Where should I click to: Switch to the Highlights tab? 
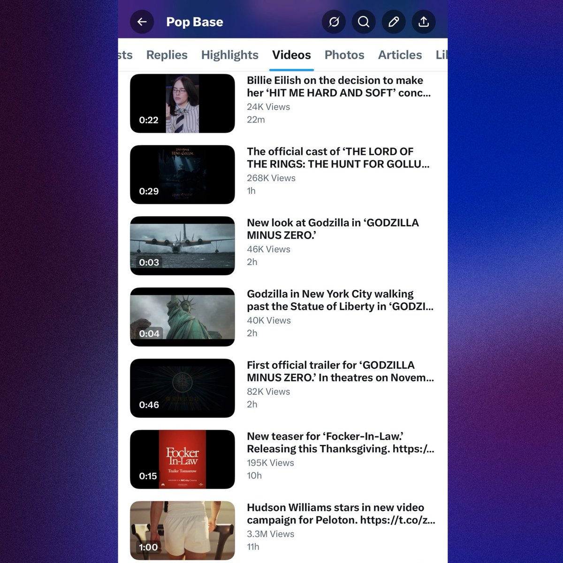click(x=230, y=55)
